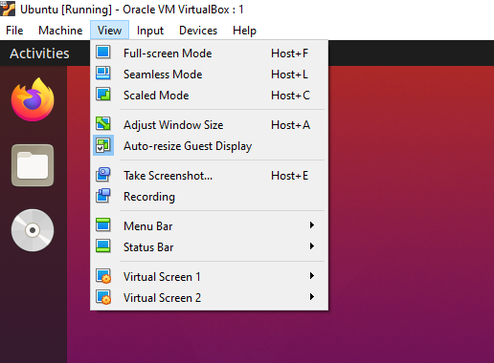Open the Machine menu
494x363 pixels.
coord(60,31)
